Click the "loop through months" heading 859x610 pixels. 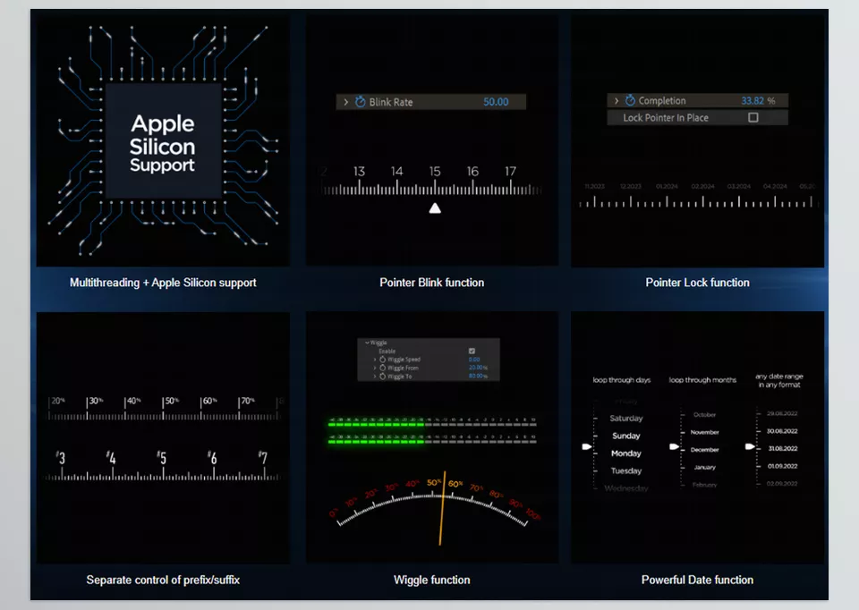click(702, 380)
